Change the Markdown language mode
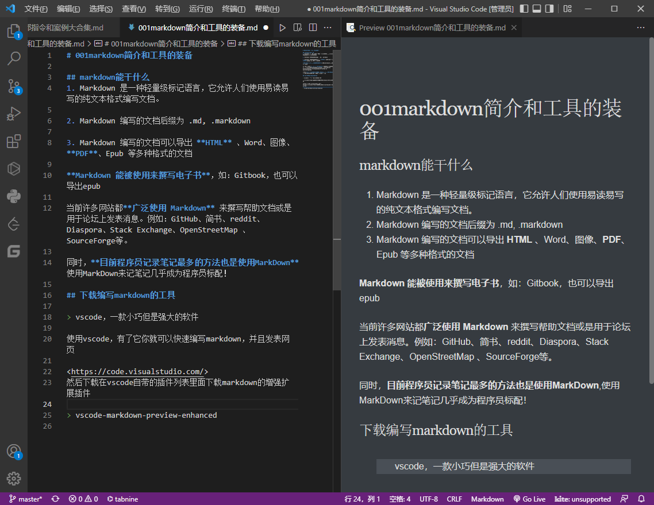The image size is (654, 505). click(x=487, y=499)
